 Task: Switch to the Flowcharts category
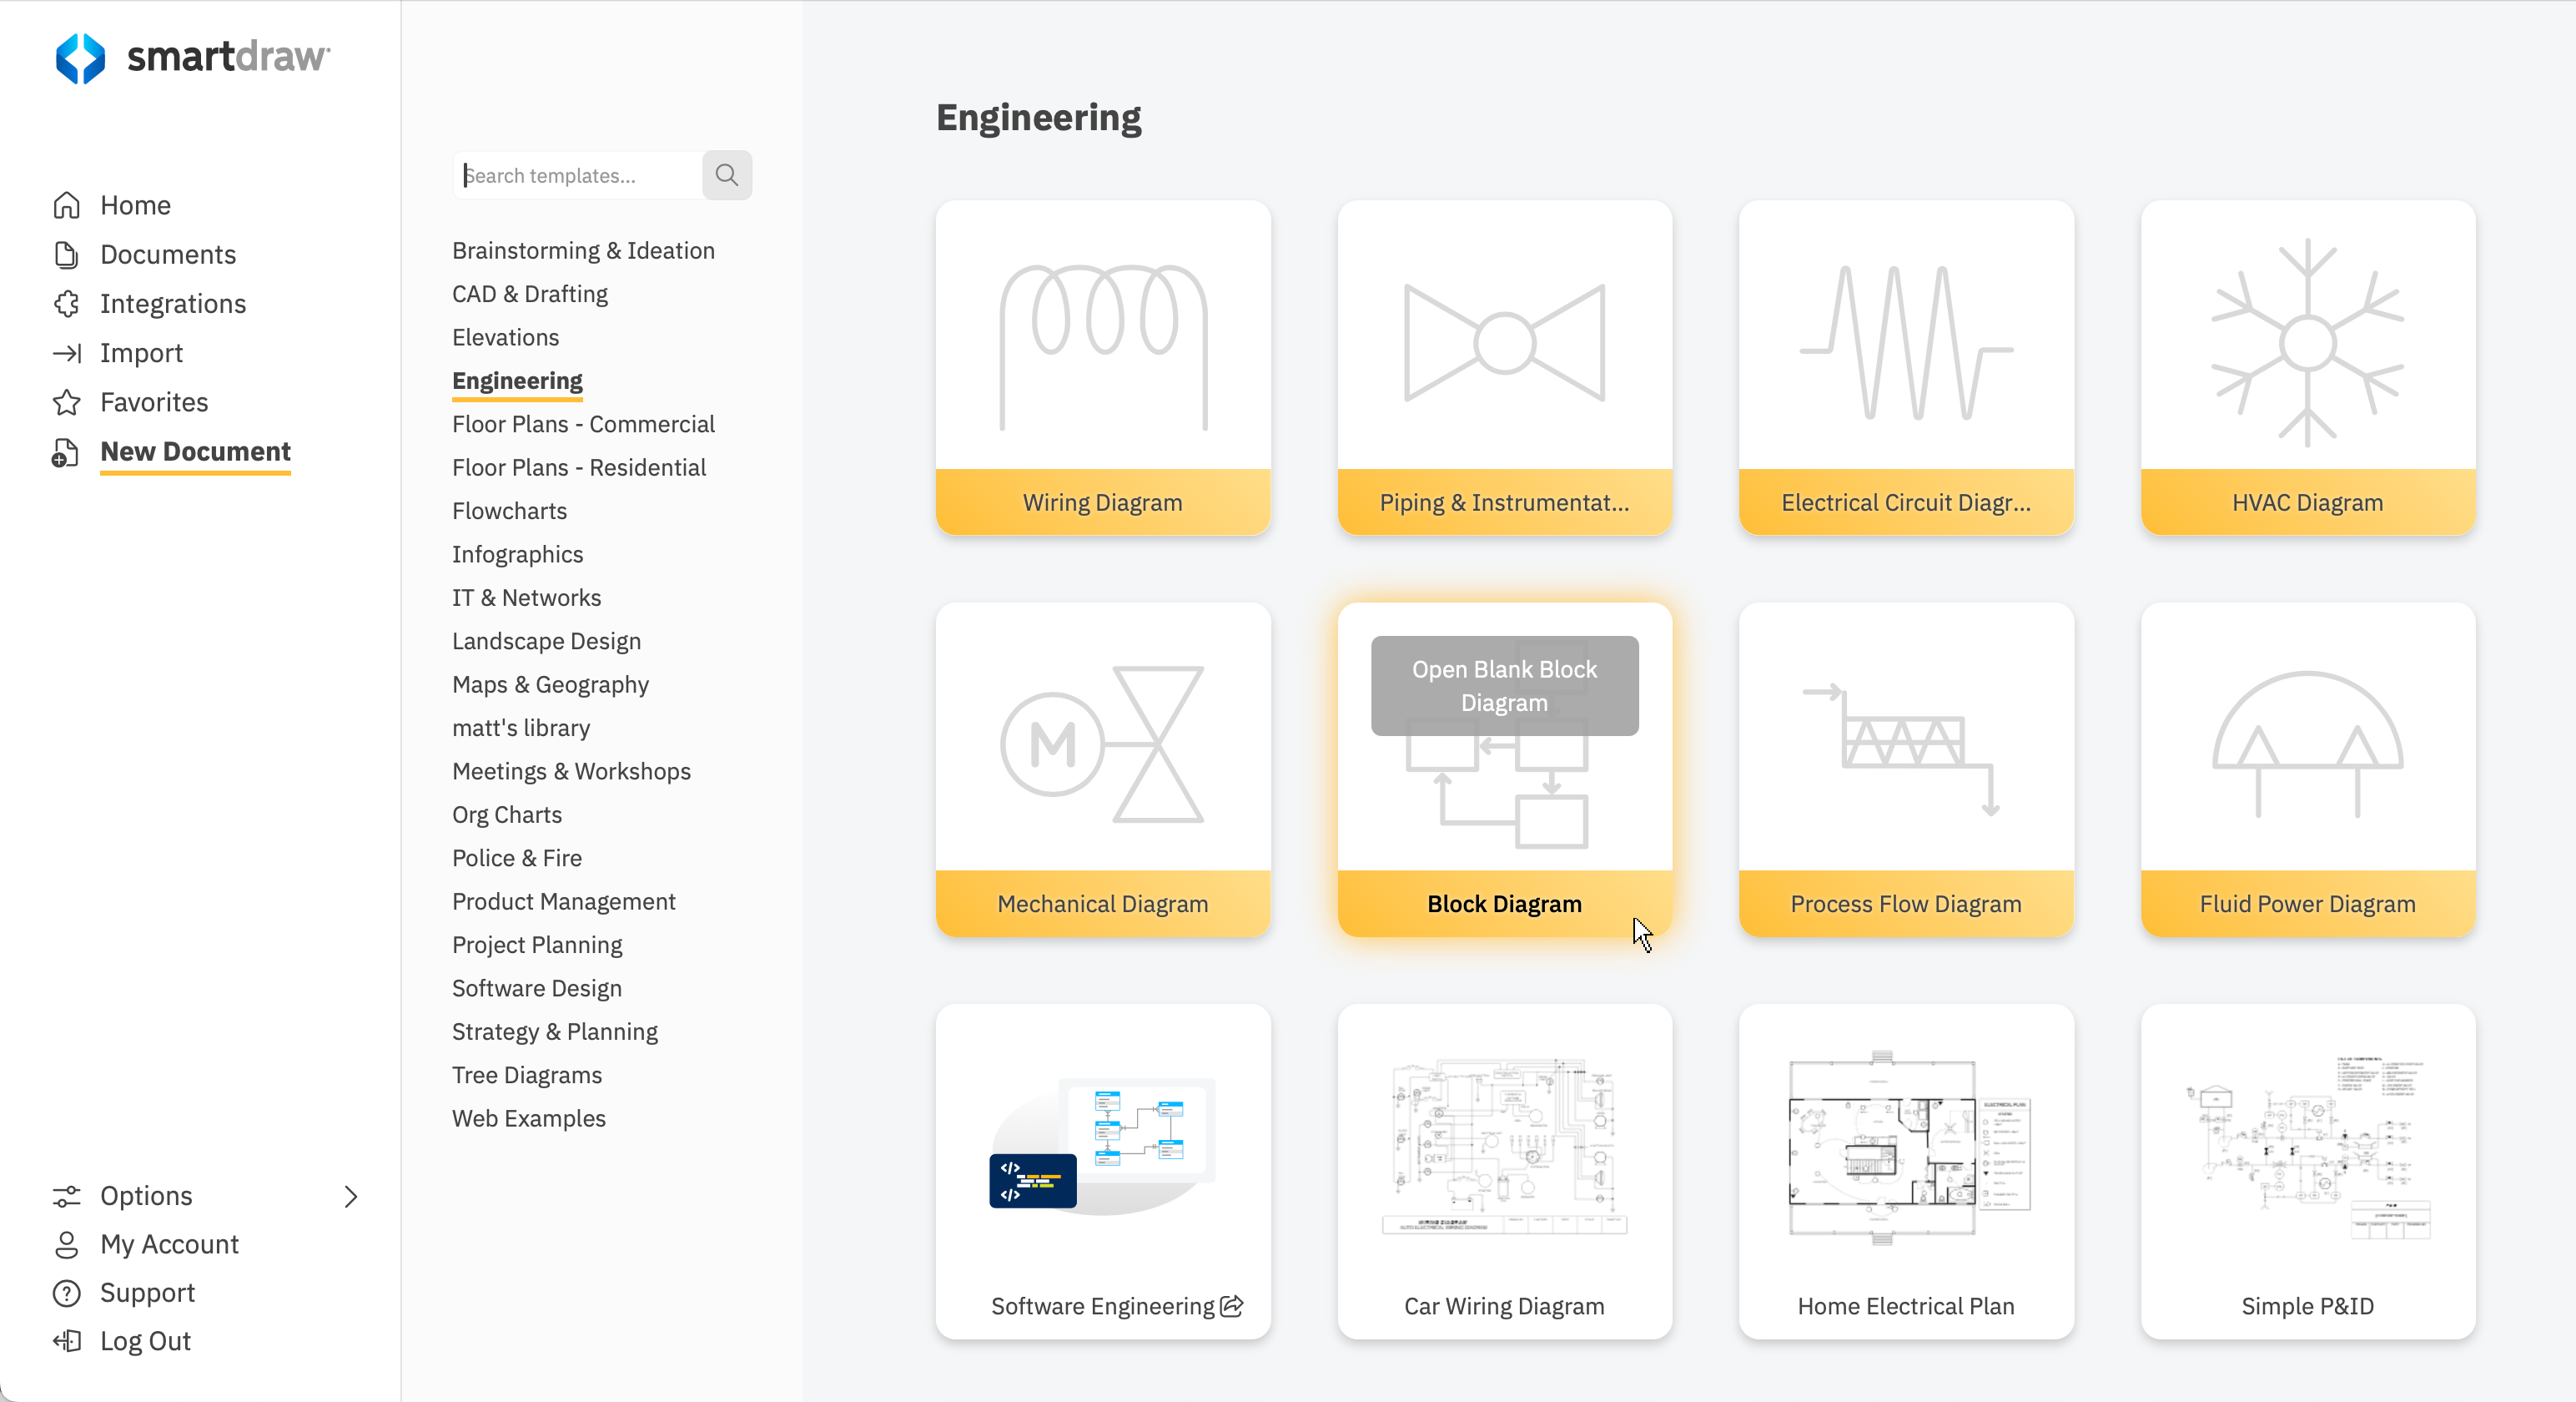pyautogui.click(x=509, y=511)
